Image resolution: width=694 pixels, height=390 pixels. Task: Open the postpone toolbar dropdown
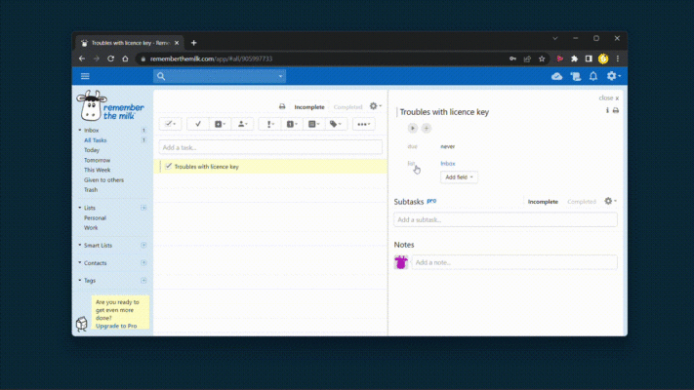click(220, 124)
